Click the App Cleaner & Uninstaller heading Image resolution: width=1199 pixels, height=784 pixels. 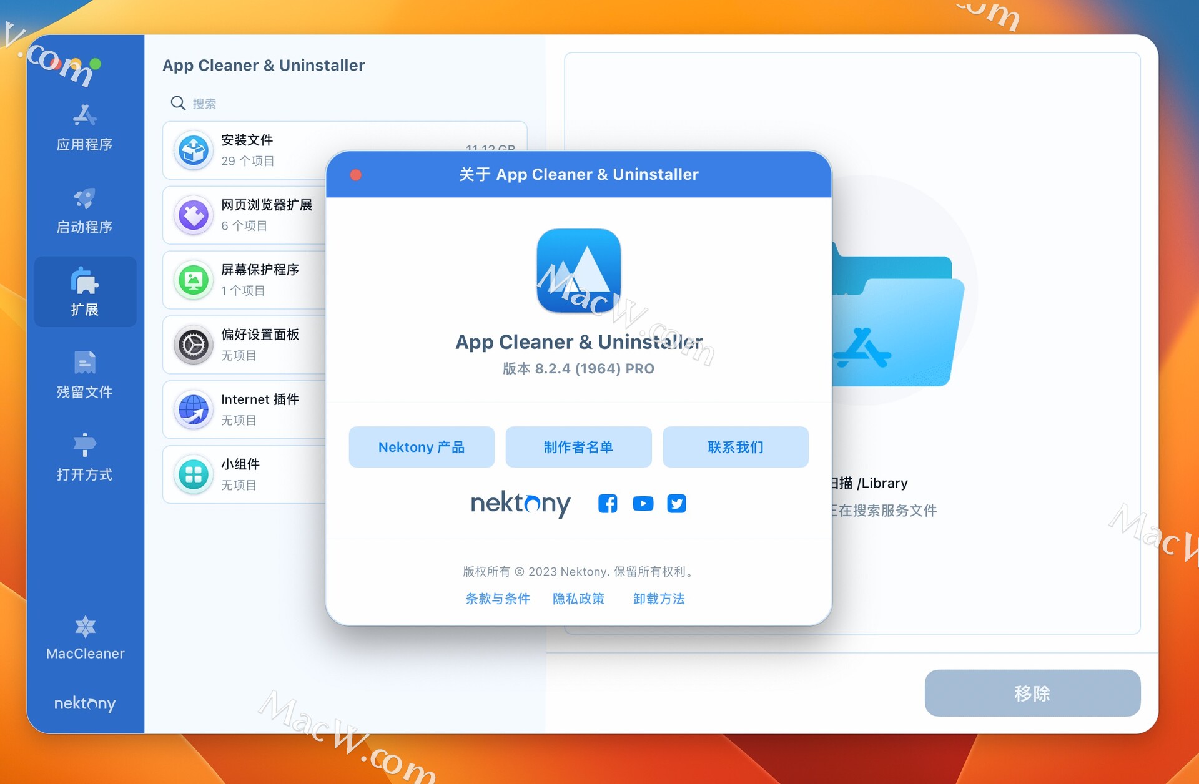(264, 66)
